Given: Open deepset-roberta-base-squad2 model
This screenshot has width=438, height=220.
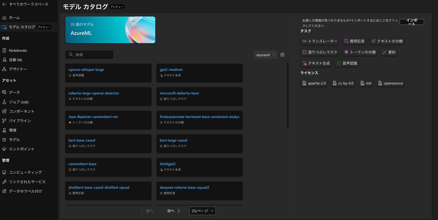Looking at the screenshot, I should 200,191.
